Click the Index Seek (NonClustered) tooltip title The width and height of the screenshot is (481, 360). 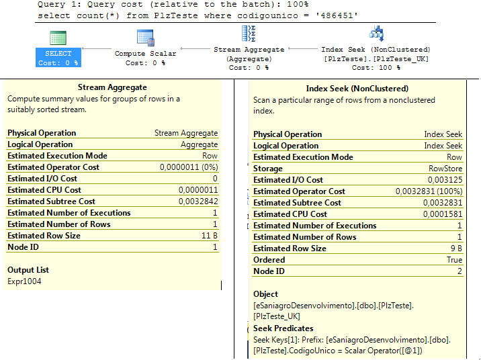[357, 89]
